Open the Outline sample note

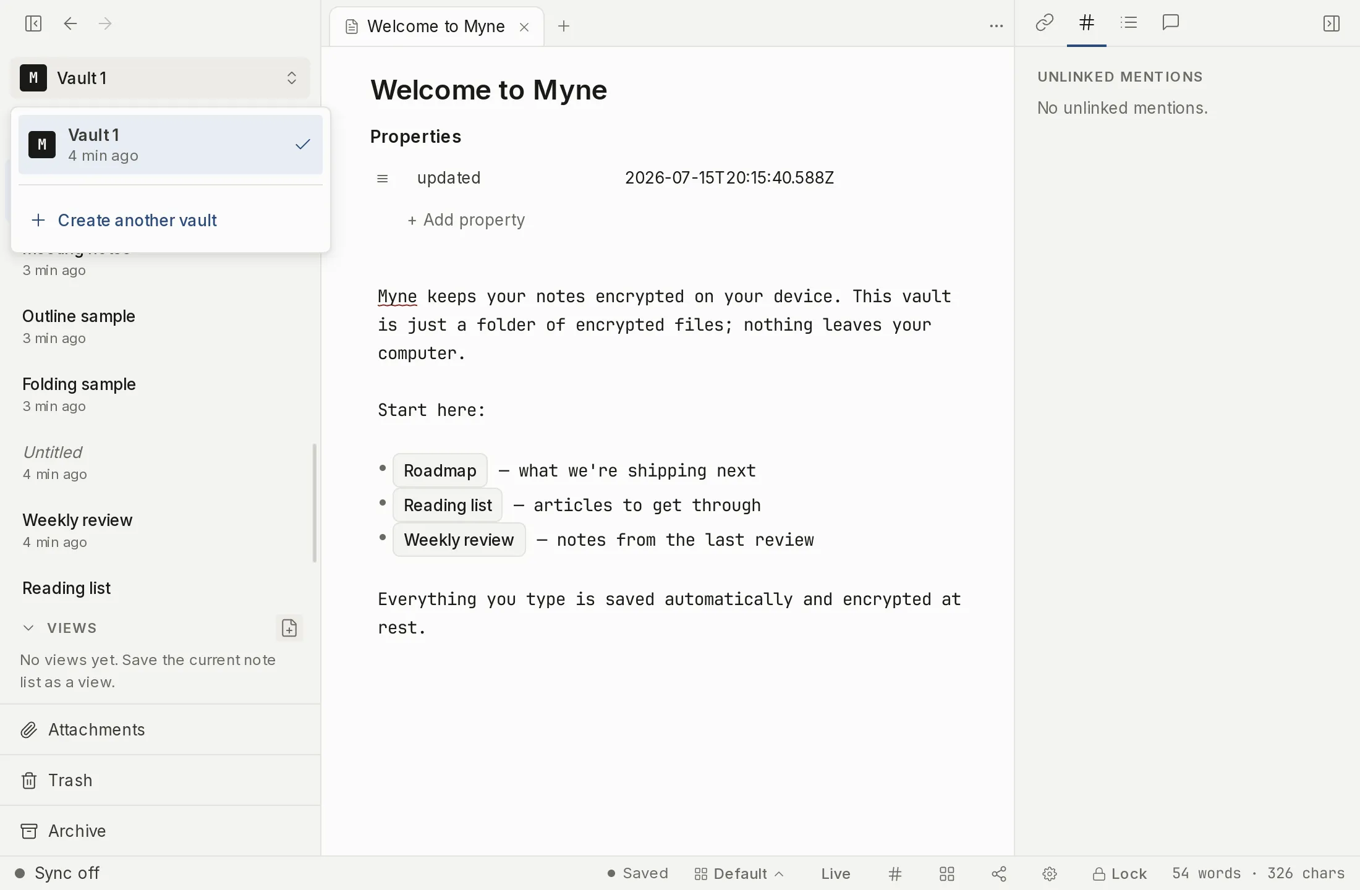pos(160,326)
